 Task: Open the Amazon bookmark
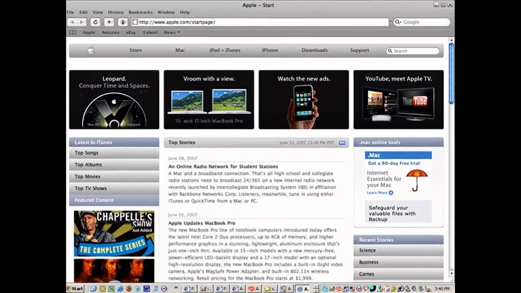(x=110, y=33)
